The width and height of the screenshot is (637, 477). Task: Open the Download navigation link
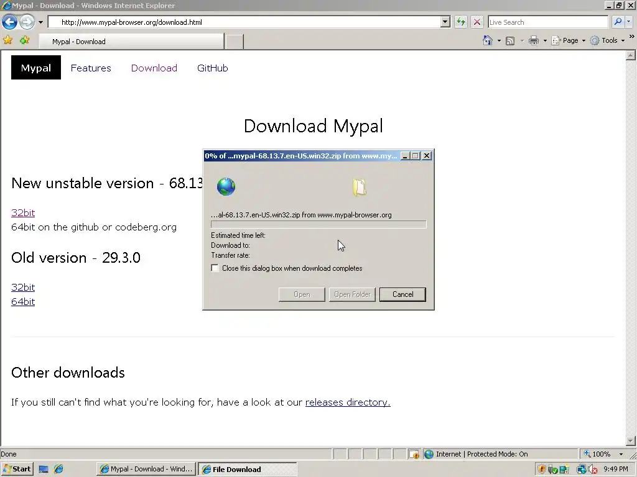click(x=154, y=68)
